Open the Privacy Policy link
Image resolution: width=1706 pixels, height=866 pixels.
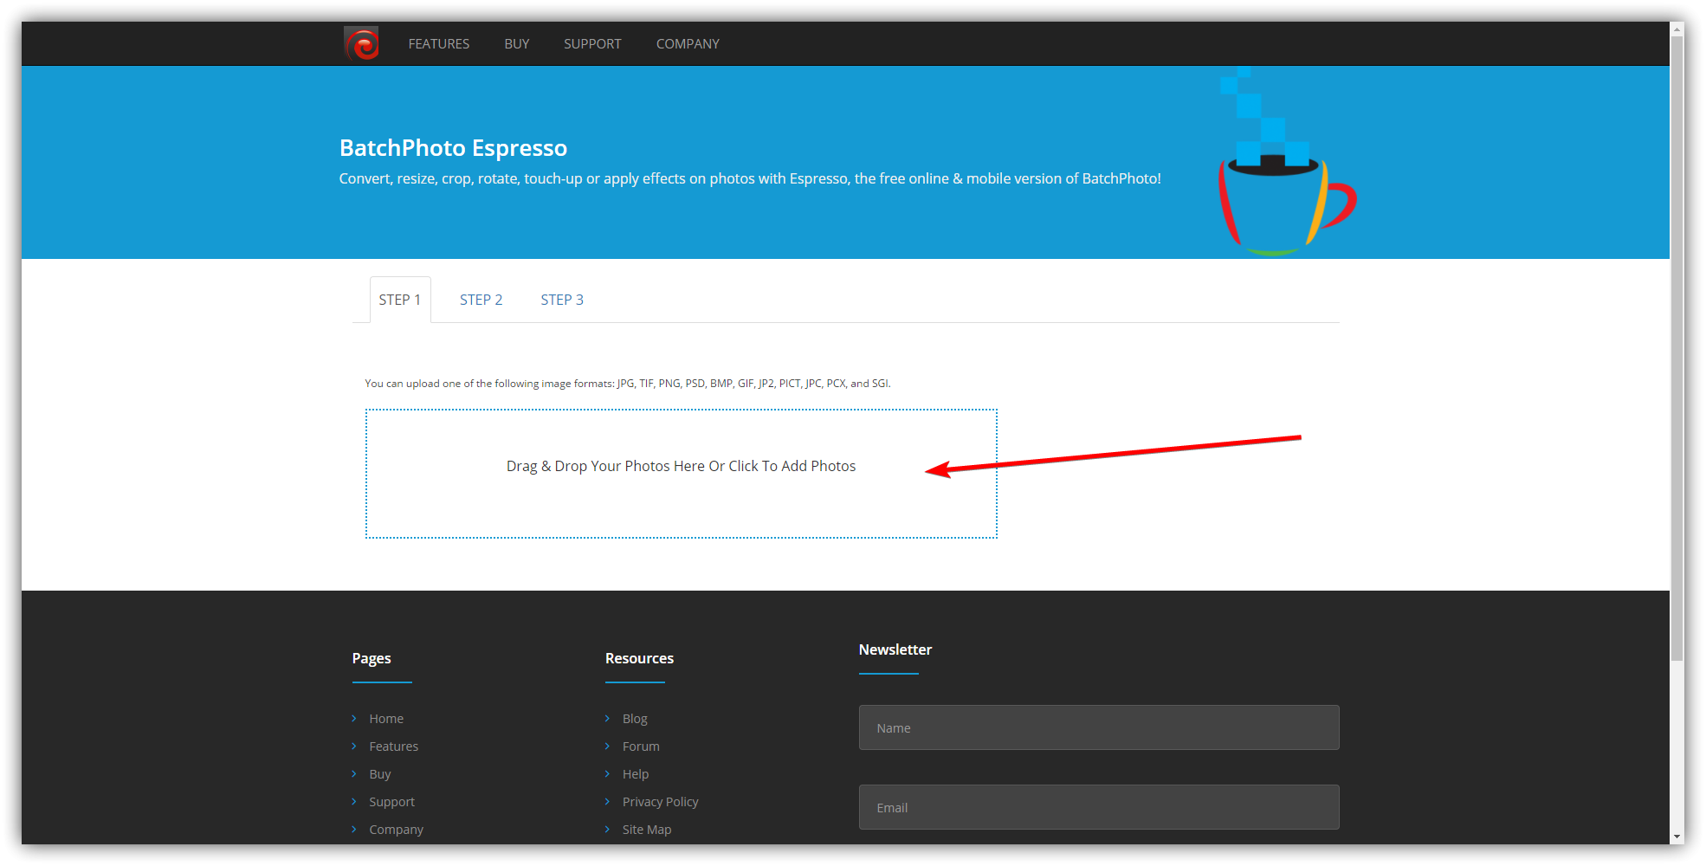tap(661, 802)
